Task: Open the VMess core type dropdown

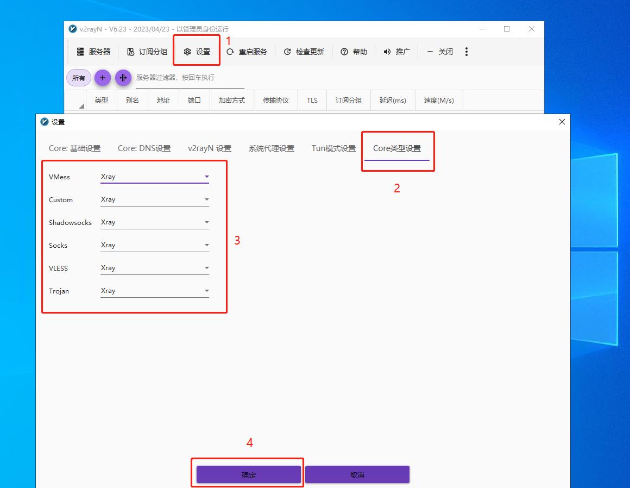Action: [155, 177]
